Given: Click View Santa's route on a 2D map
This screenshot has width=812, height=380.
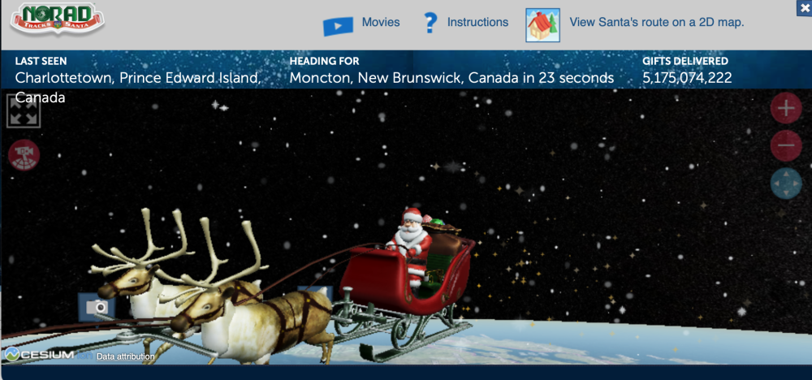Looking at the screenshot, I should pos(657,22).
